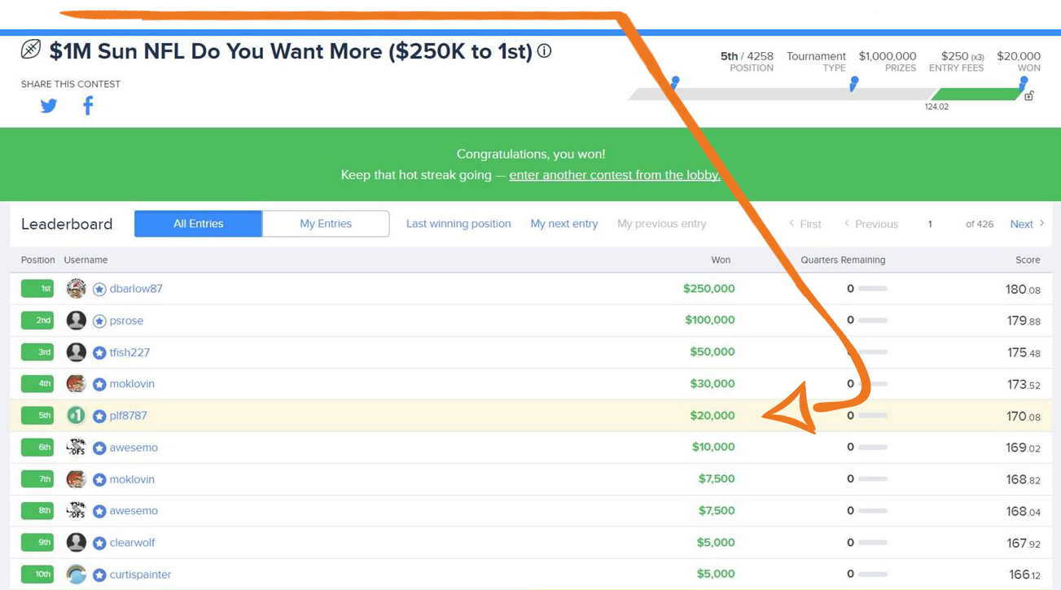Go to Last winning position
Viewport: 1061px width, 590px height.
tap(458, 224)
